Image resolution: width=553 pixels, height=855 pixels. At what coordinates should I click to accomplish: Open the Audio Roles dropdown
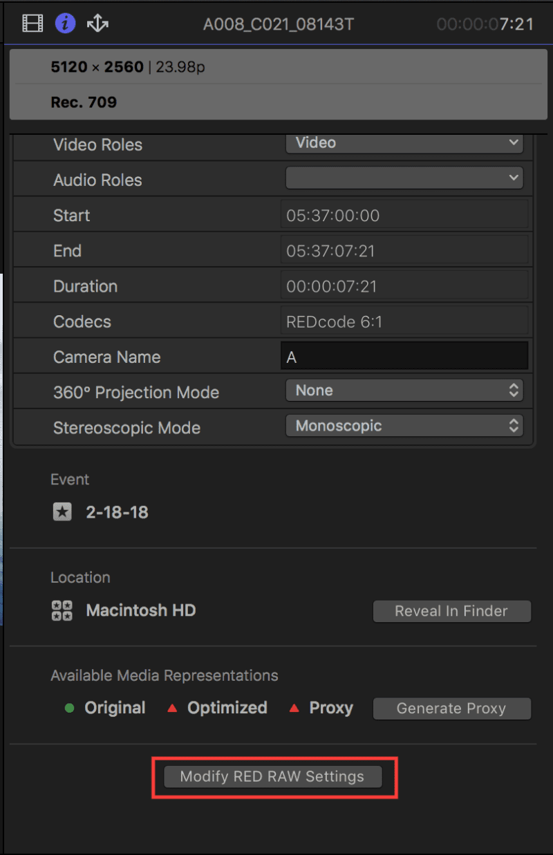pyautogui.click(x=404, y=178)
